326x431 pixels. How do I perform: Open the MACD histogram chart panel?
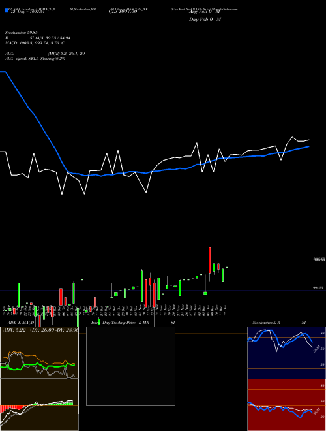(x=39, y=405)
